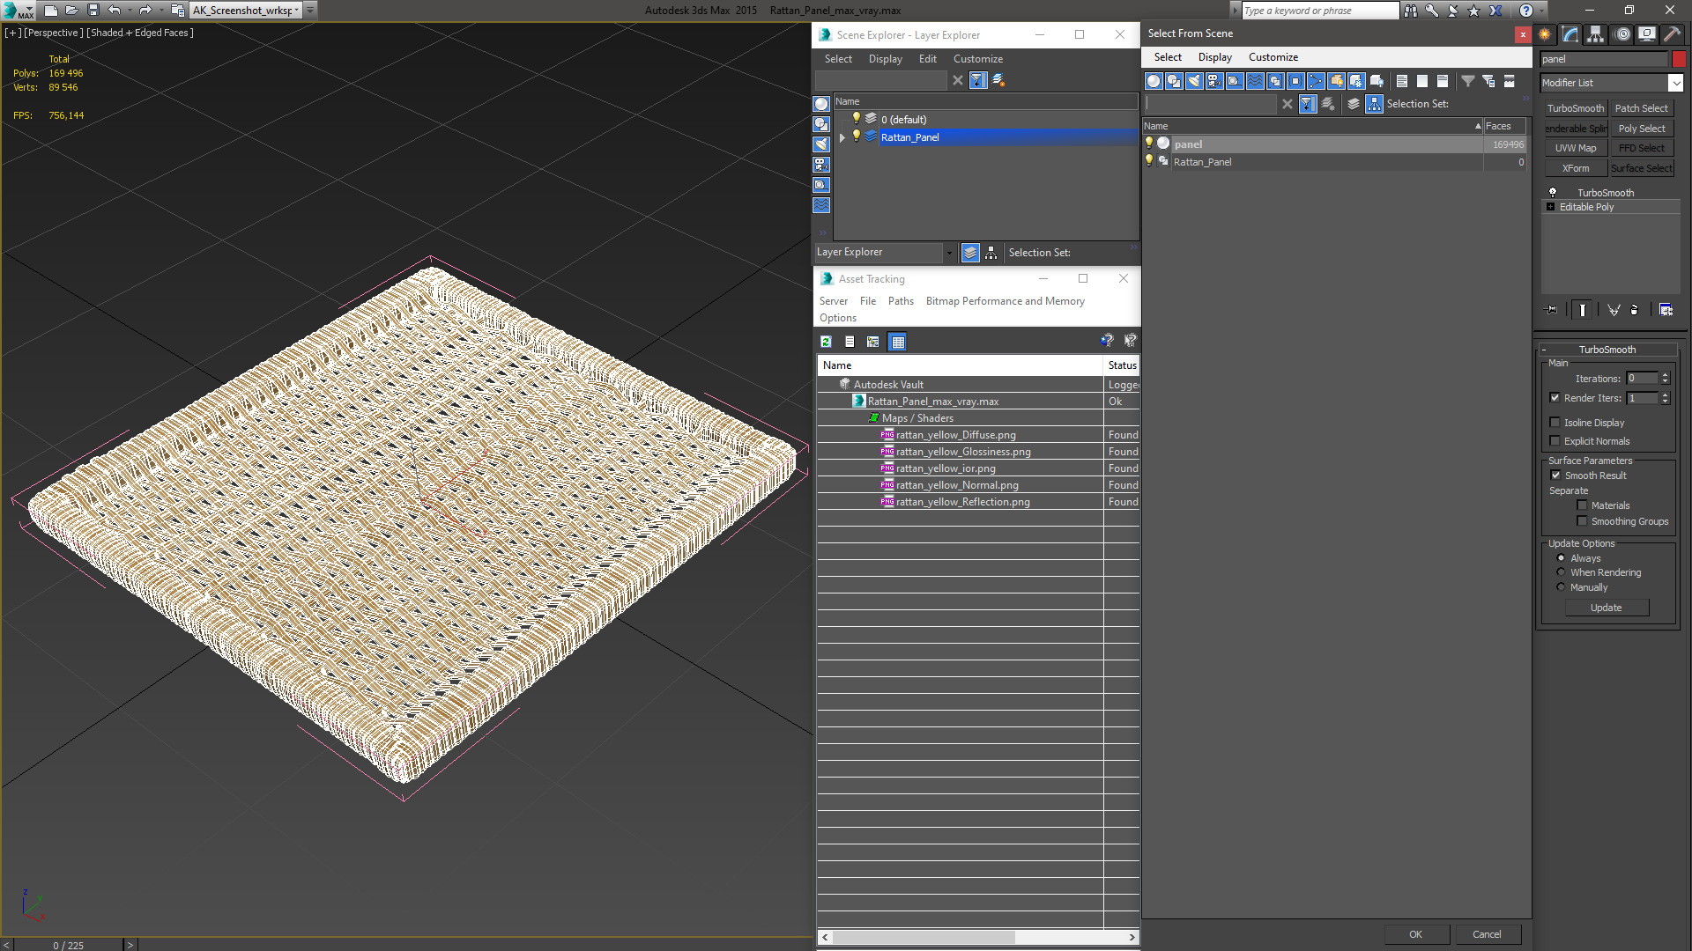Open Options menu in Asset Tracking
The image size is (1692, 951).
(x=837, y=318)
